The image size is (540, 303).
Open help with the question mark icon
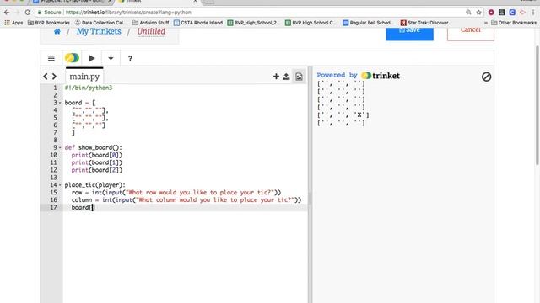point(130,59)
